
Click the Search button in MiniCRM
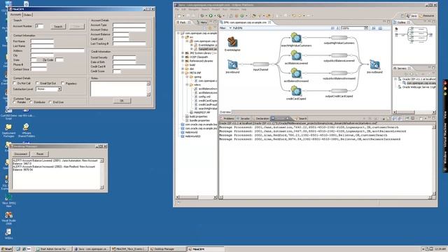[58, 27]
